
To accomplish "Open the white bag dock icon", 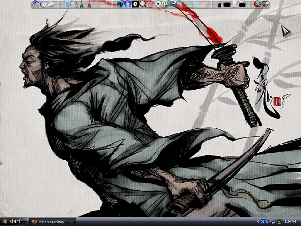I will tap(234, 4).
